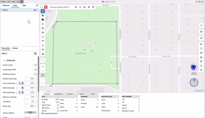Select the arrow selection tool
Screen dimensions: 205x118
[43, 11]
